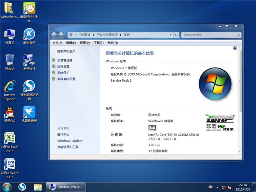Select the 系统 breadcrumb segment

[127, 35]
